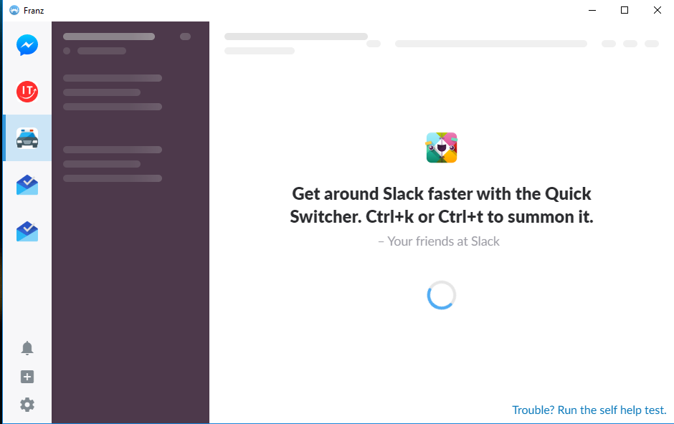Click the 'Your friends at Slack' caption
The height and width of the screenshot is (424, 674).
439,241
